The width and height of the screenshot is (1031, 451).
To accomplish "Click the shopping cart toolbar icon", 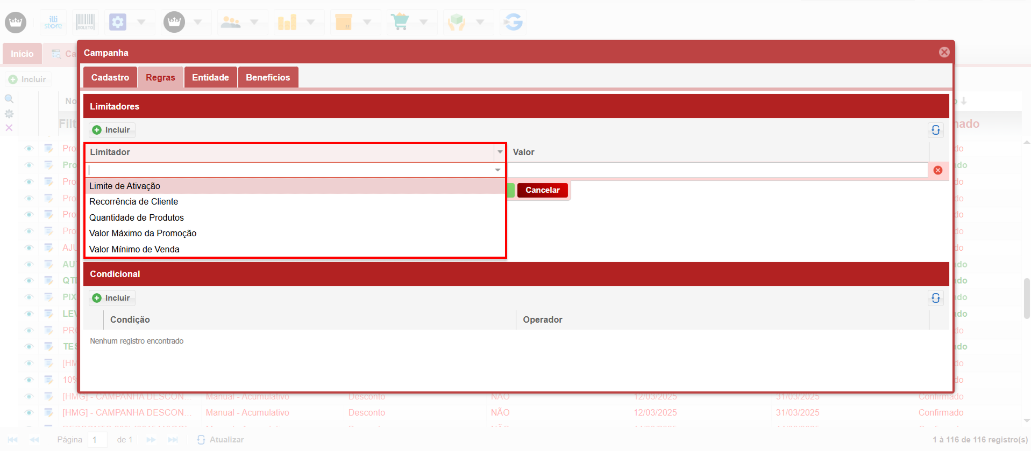I will pyautogui.click(x=400, y=22).
